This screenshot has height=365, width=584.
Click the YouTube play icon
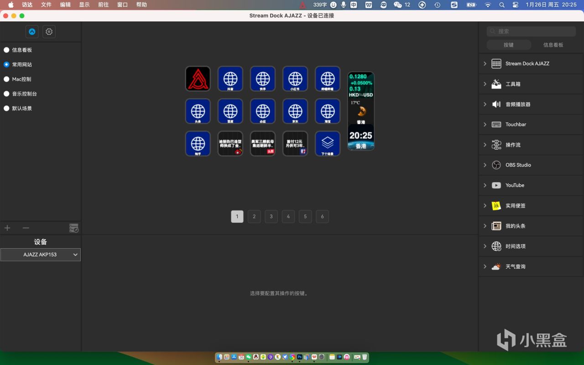click(496, 185)
